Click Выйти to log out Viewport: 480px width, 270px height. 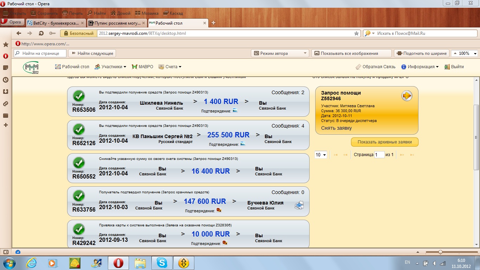coord(454,67)
